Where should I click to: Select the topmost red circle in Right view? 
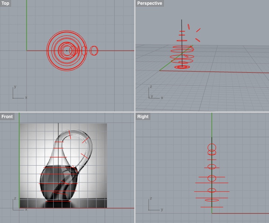point(212,148)
